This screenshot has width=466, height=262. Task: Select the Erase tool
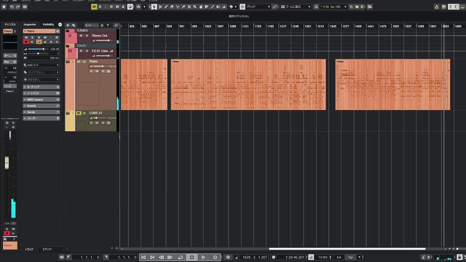pyautogui.click(x=172, y=7)
